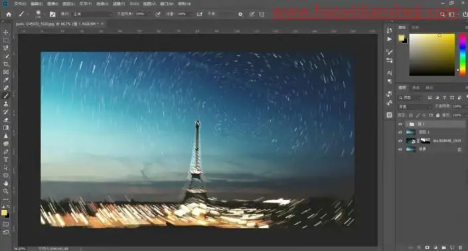Viewport: 468px width, 251px height.
Task: Open the brush settings panel from the options bar
Action: (x=52, y=14)
